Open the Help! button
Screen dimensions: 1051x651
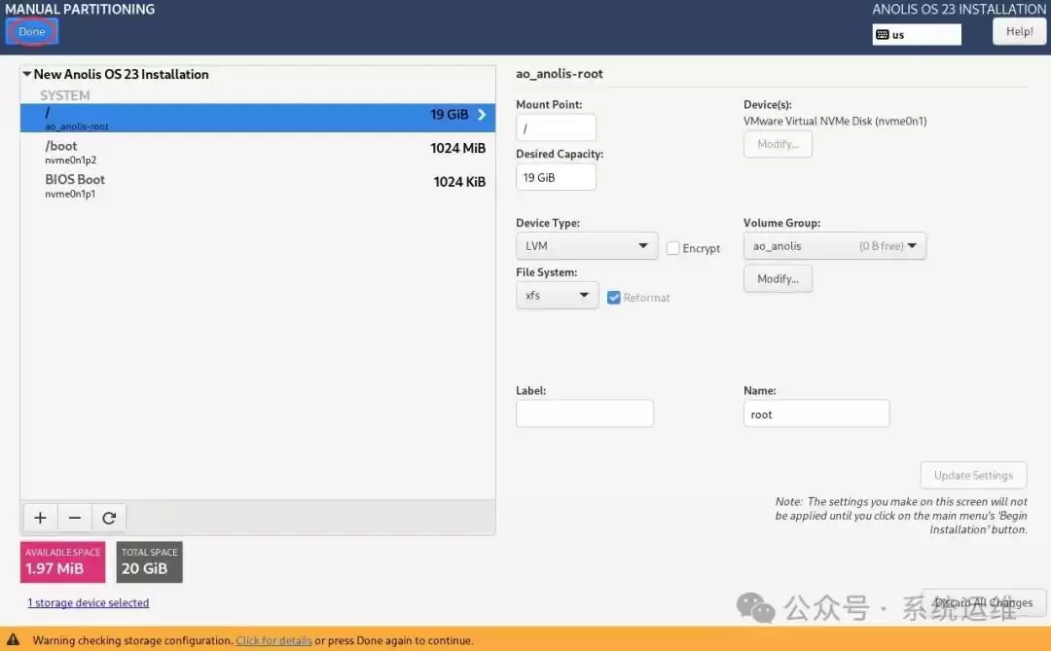[x=1019, y=31]
